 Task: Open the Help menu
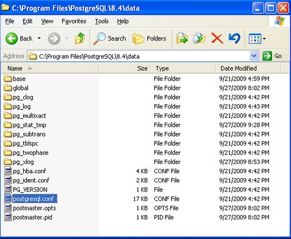point(123,21)
